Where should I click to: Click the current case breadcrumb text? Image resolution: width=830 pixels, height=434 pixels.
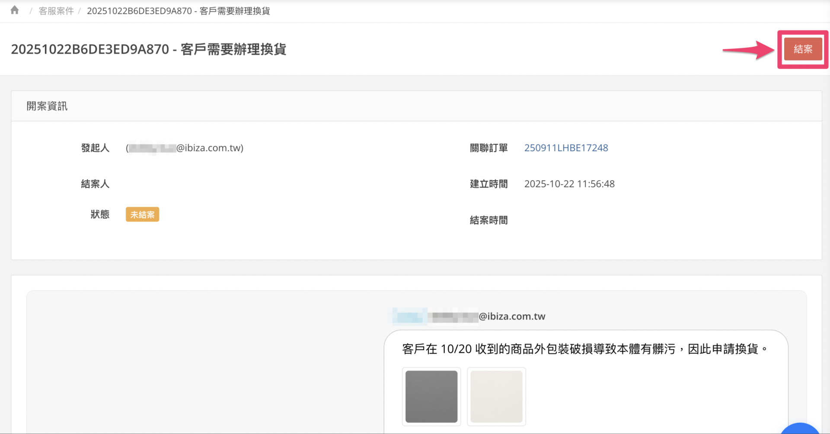pos(178,11)
